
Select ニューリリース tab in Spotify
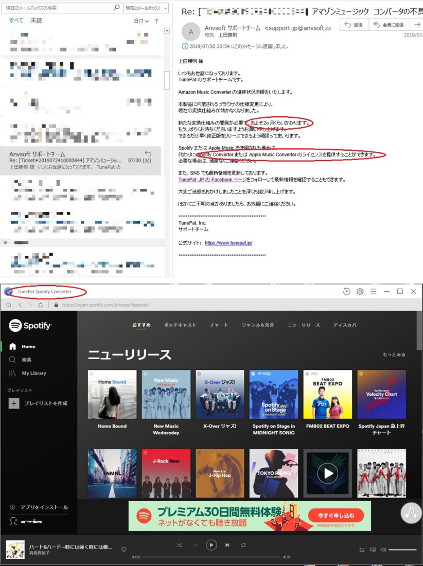(x=304, y=325)
